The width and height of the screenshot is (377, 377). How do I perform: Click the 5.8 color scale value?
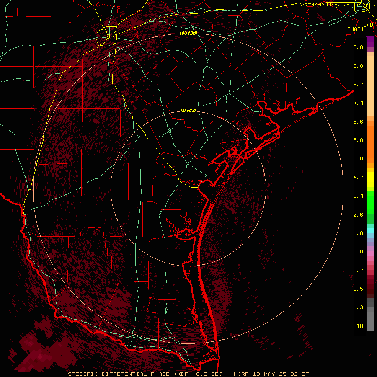pos(358,140)
